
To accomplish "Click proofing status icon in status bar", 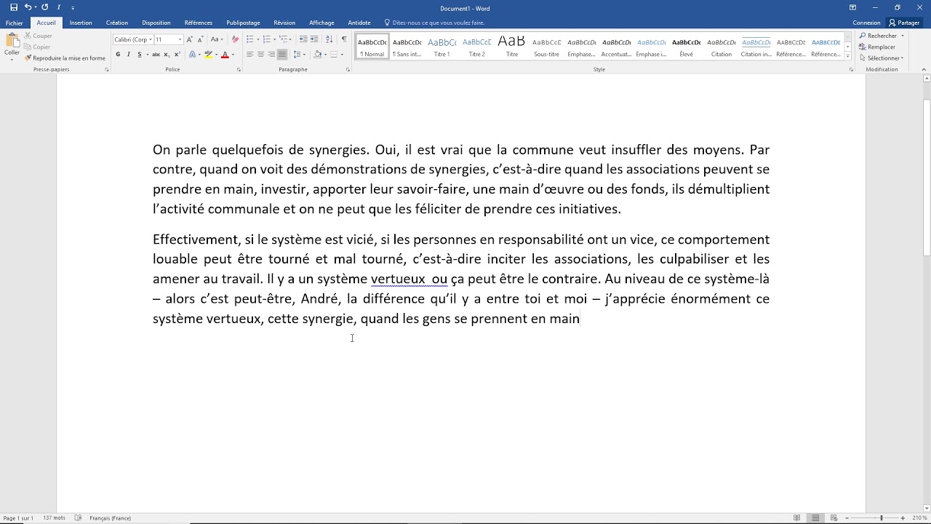I will [79, 518].
